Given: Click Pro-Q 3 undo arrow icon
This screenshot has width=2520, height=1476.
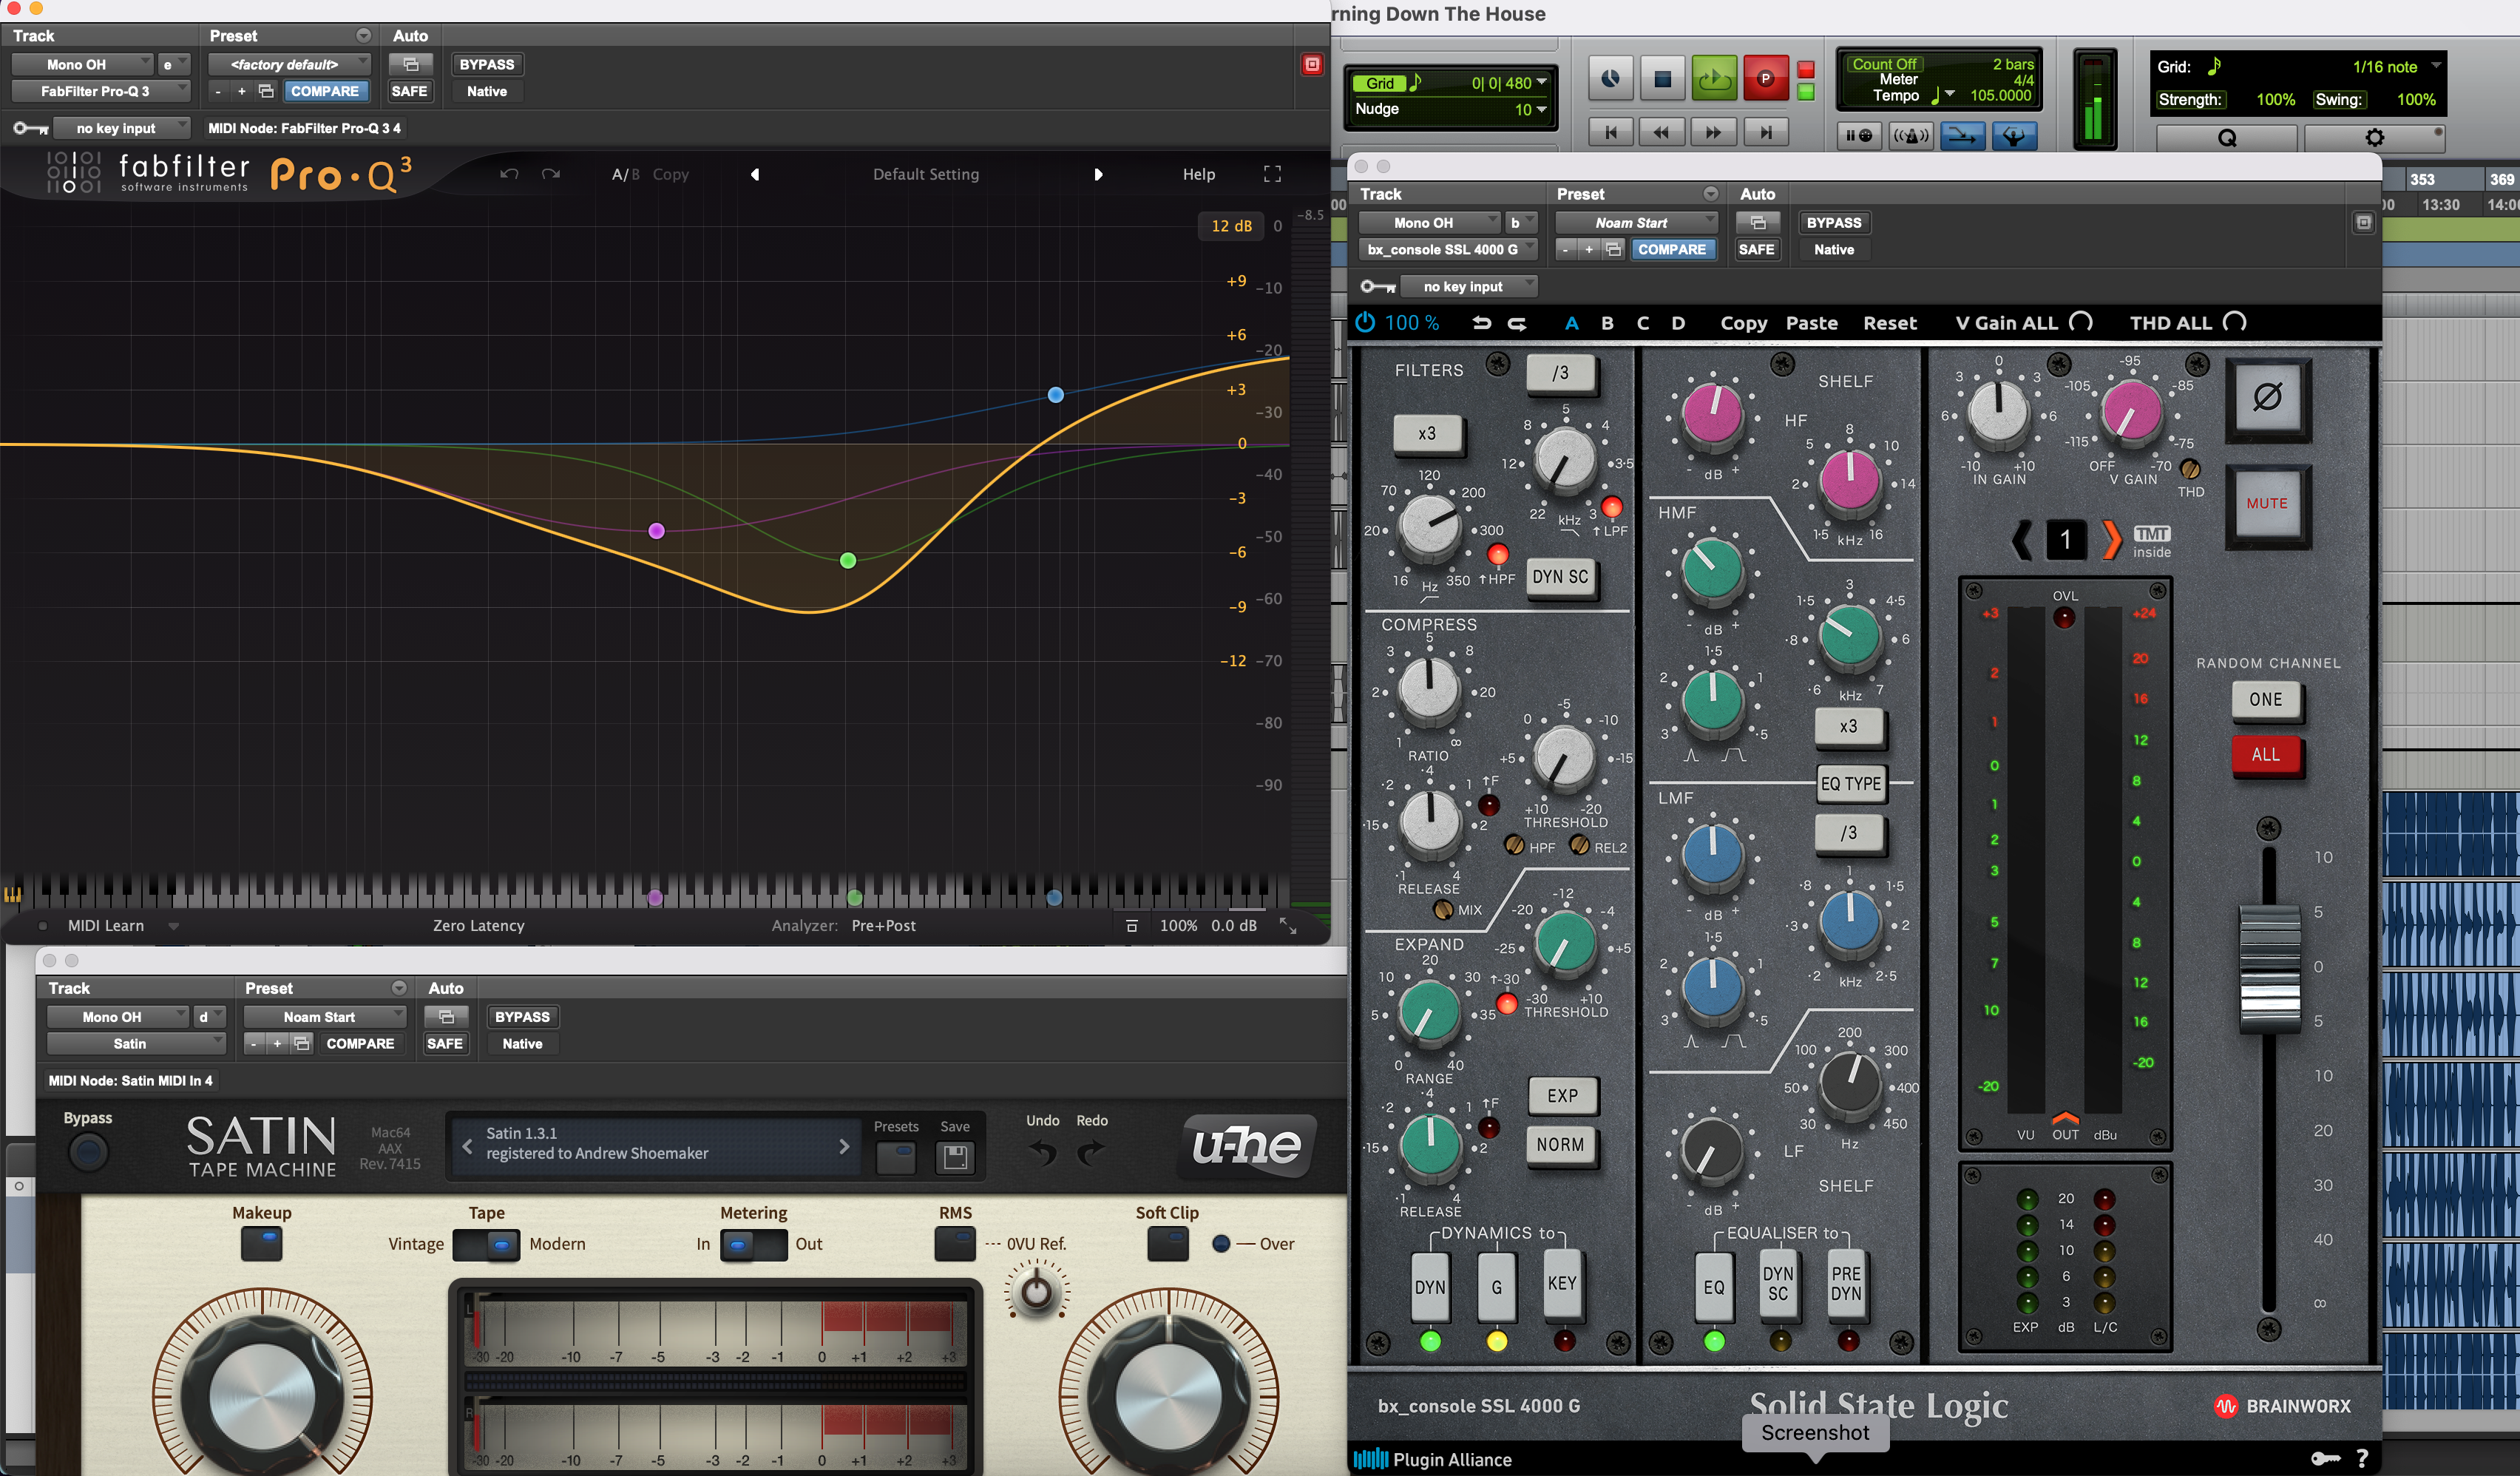Looking at the screenshot, I should 509,174.
